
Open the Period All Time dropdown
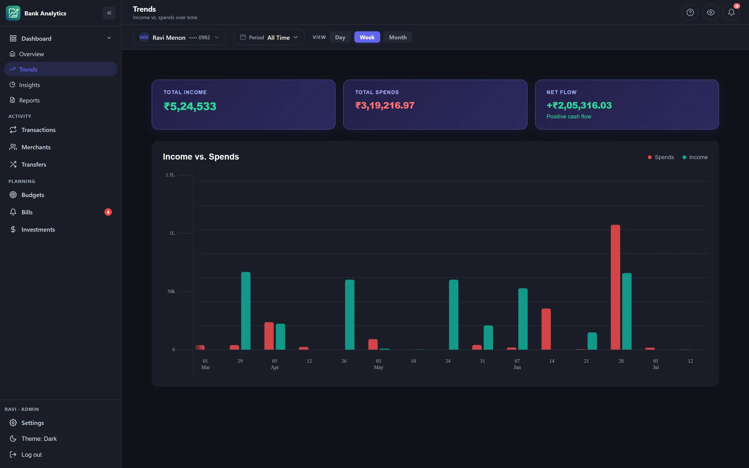(x=269, y=37)
